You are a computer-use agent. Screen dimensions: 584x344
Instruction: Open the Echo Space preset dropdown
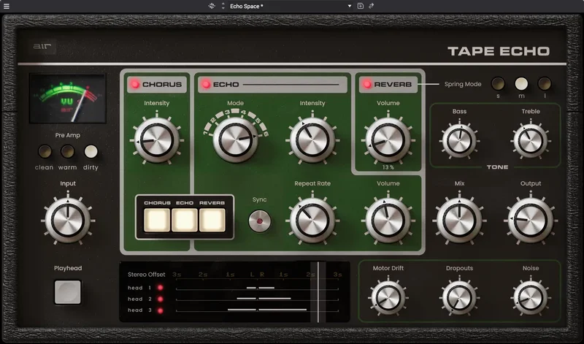tap(350, 6)
